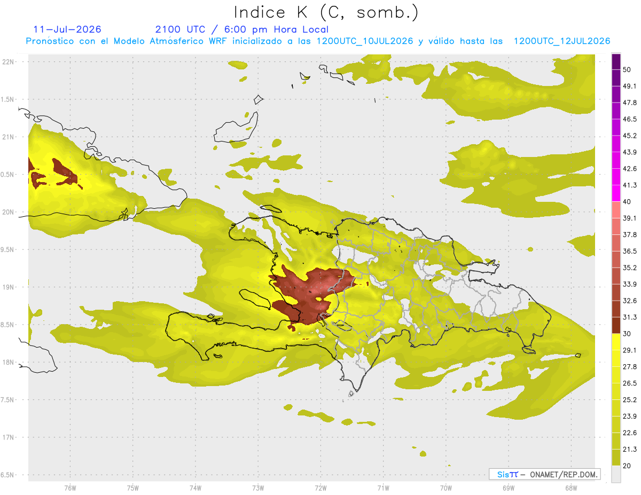Click the '18N' latitude label
This screenshot has height=495, width=641.
(9, 362)
